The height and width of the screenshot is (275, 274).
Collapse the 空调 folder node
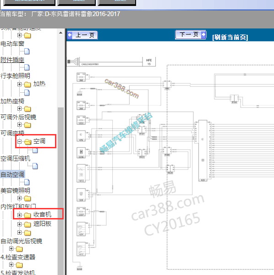19,141
